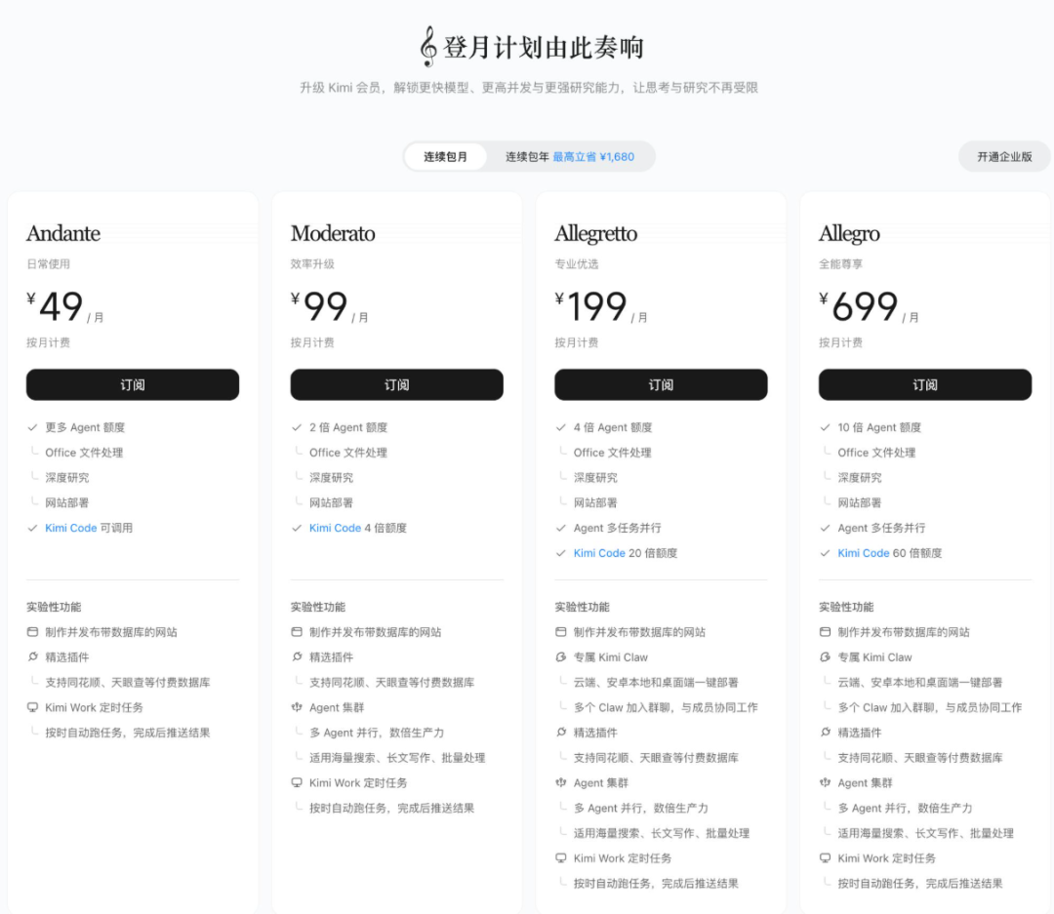1054x914 pixels.
Task: Click 最高立省 ¥1,680 savings text
Action: point(593,157)
